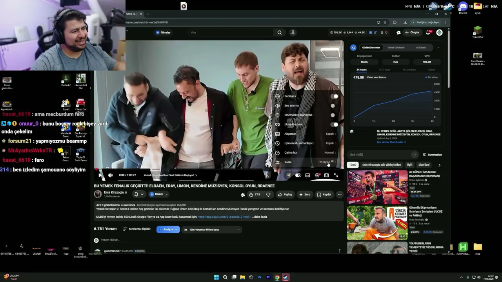502x282 pixels.
Task: Expand Sıralama ölçütü sort options
Action: (x=137, y=229)
